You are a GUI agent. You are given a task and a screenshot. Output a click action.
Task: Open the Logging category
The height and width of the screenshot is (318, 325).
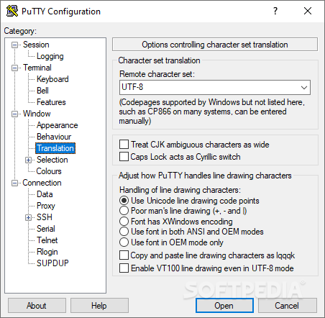pos(50,56)
